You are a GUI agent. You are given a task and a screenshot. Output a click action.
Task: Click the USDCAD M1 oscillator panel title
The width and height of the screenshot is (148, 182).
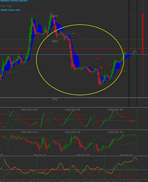116,110
